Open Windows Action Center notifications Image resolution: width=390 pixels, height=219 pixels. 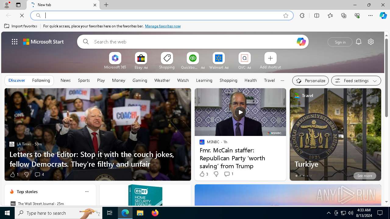380,213
